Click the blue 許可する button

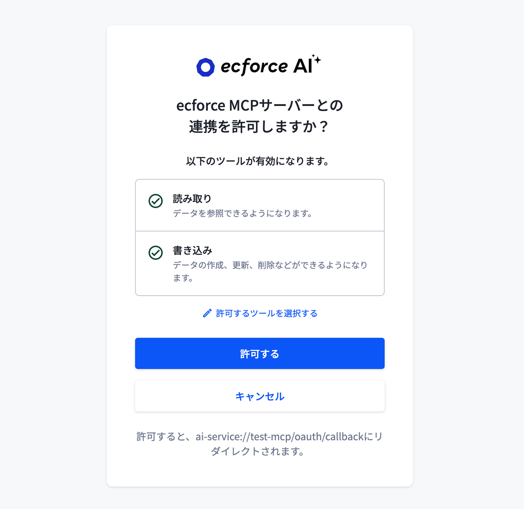[x=260, y=353]
